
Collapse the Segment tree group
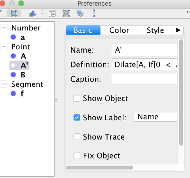tap(4, 84)
